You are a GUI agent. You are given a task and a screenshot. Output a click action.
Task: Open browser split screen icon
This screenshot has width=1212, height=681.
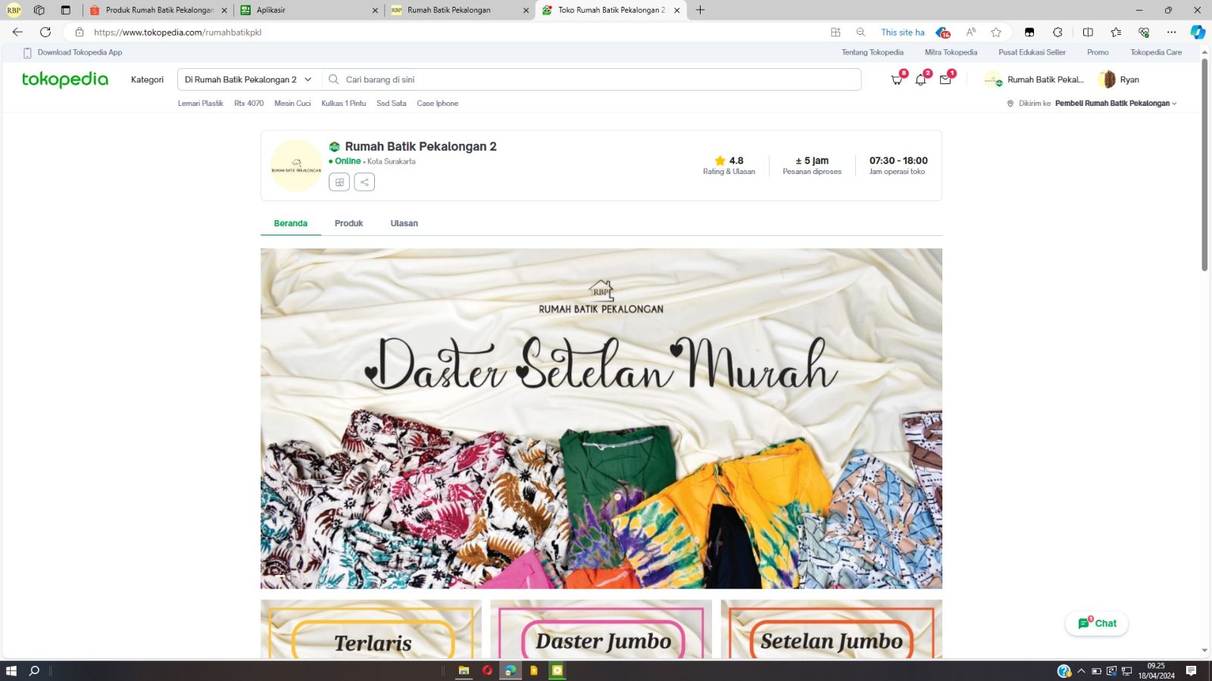(1088, 32)
